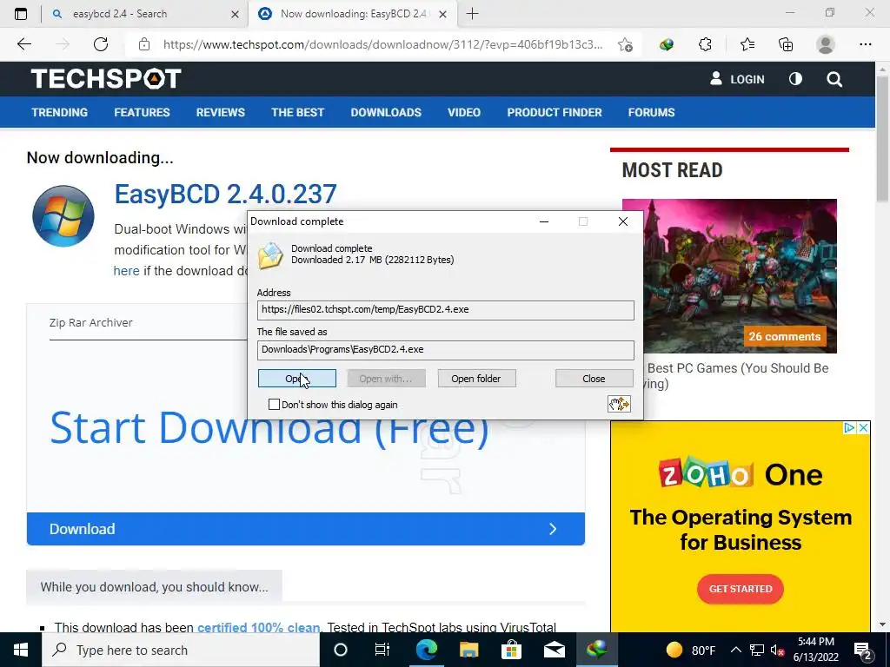Open the FEATURES menu item
Screen dimensions: 890x667
tap(142, 112)
